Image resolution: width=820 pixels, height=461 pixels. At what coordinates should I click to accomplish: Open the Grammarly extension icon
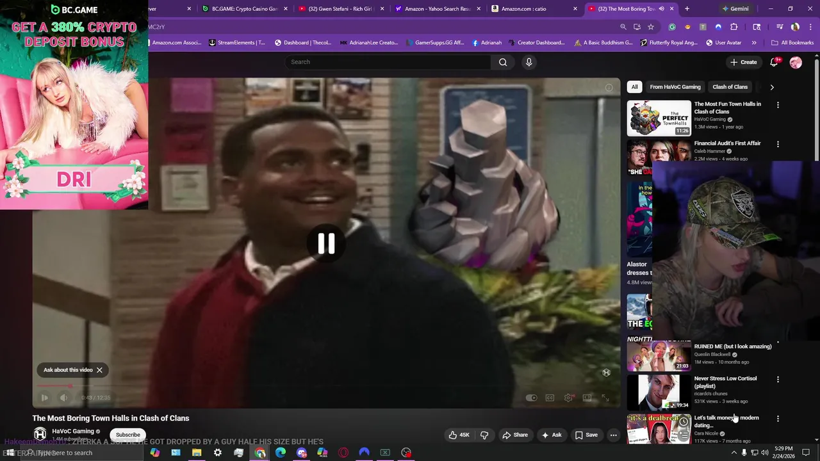tap(672, 27)
